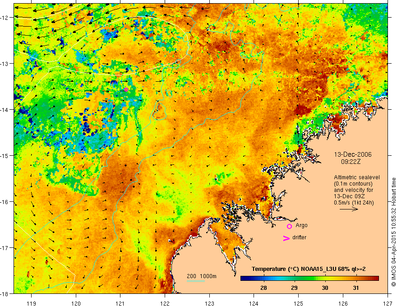Click the longitude label '123'

(209, 303)
